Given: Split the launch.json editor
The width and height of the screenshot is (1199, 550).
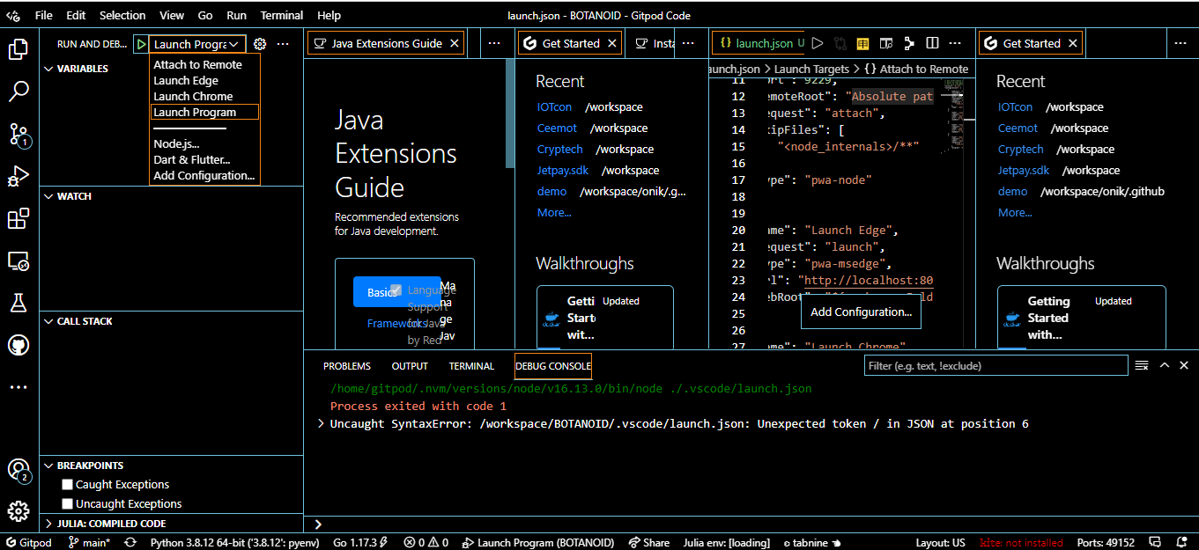Looking at the screenshot, I should tap(932, 43).
